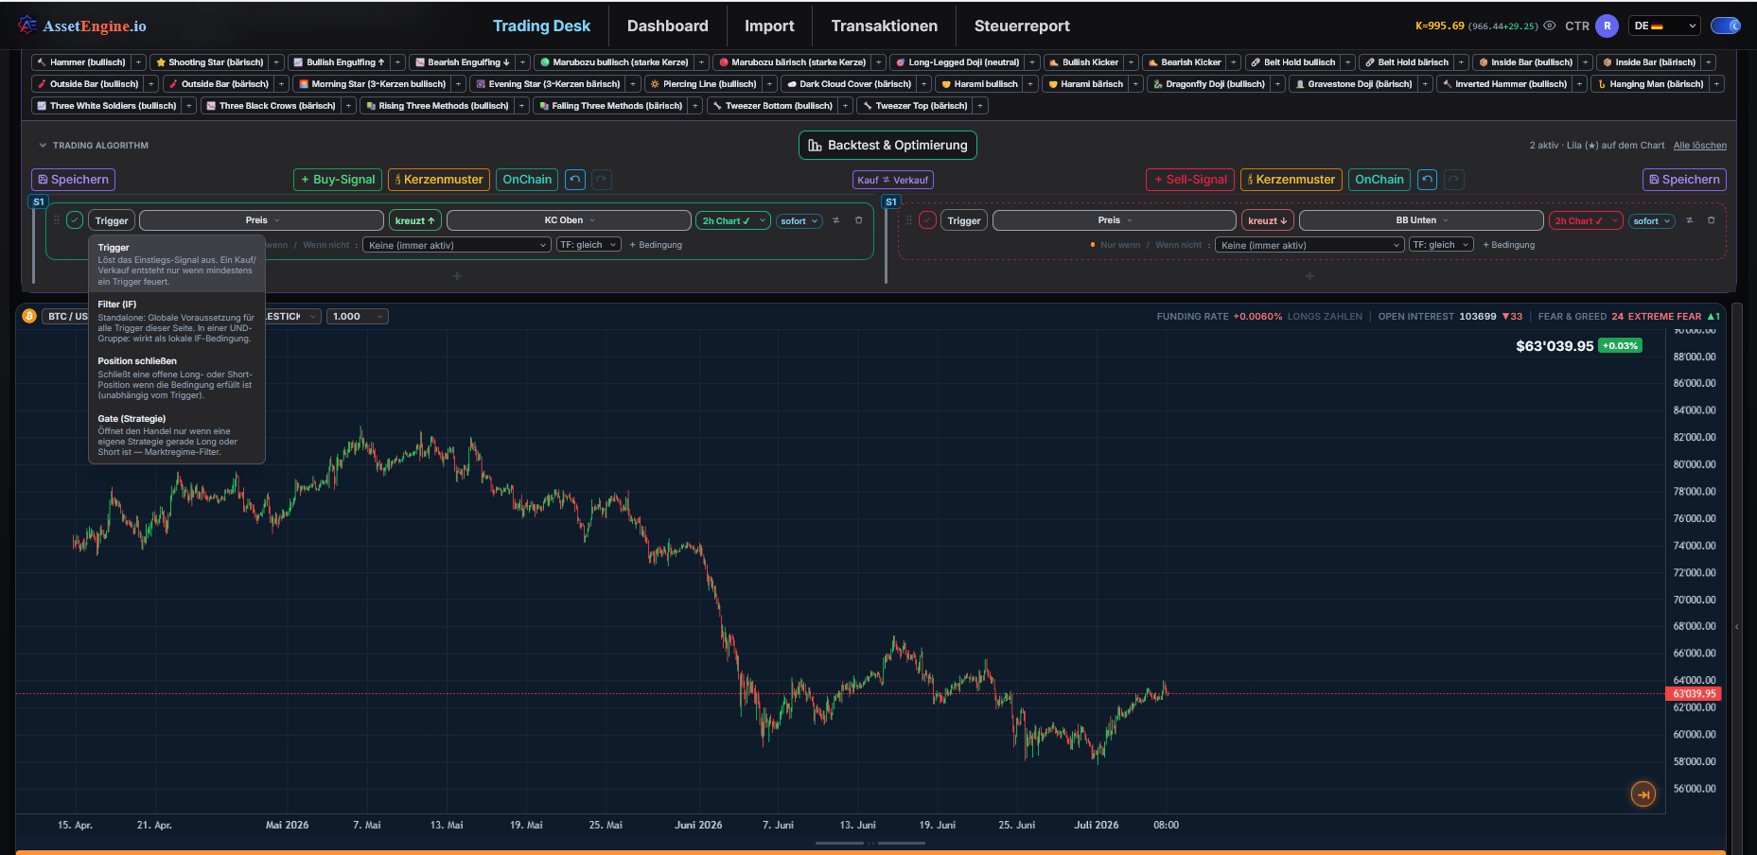Add the Shooting Star (bärisch) pattern via plus

(x=276, y=62)
